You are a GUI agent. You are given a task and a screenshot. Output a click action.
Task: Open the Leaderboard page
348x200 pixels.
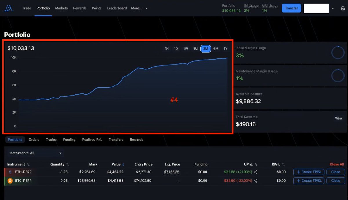pos(117,8)
